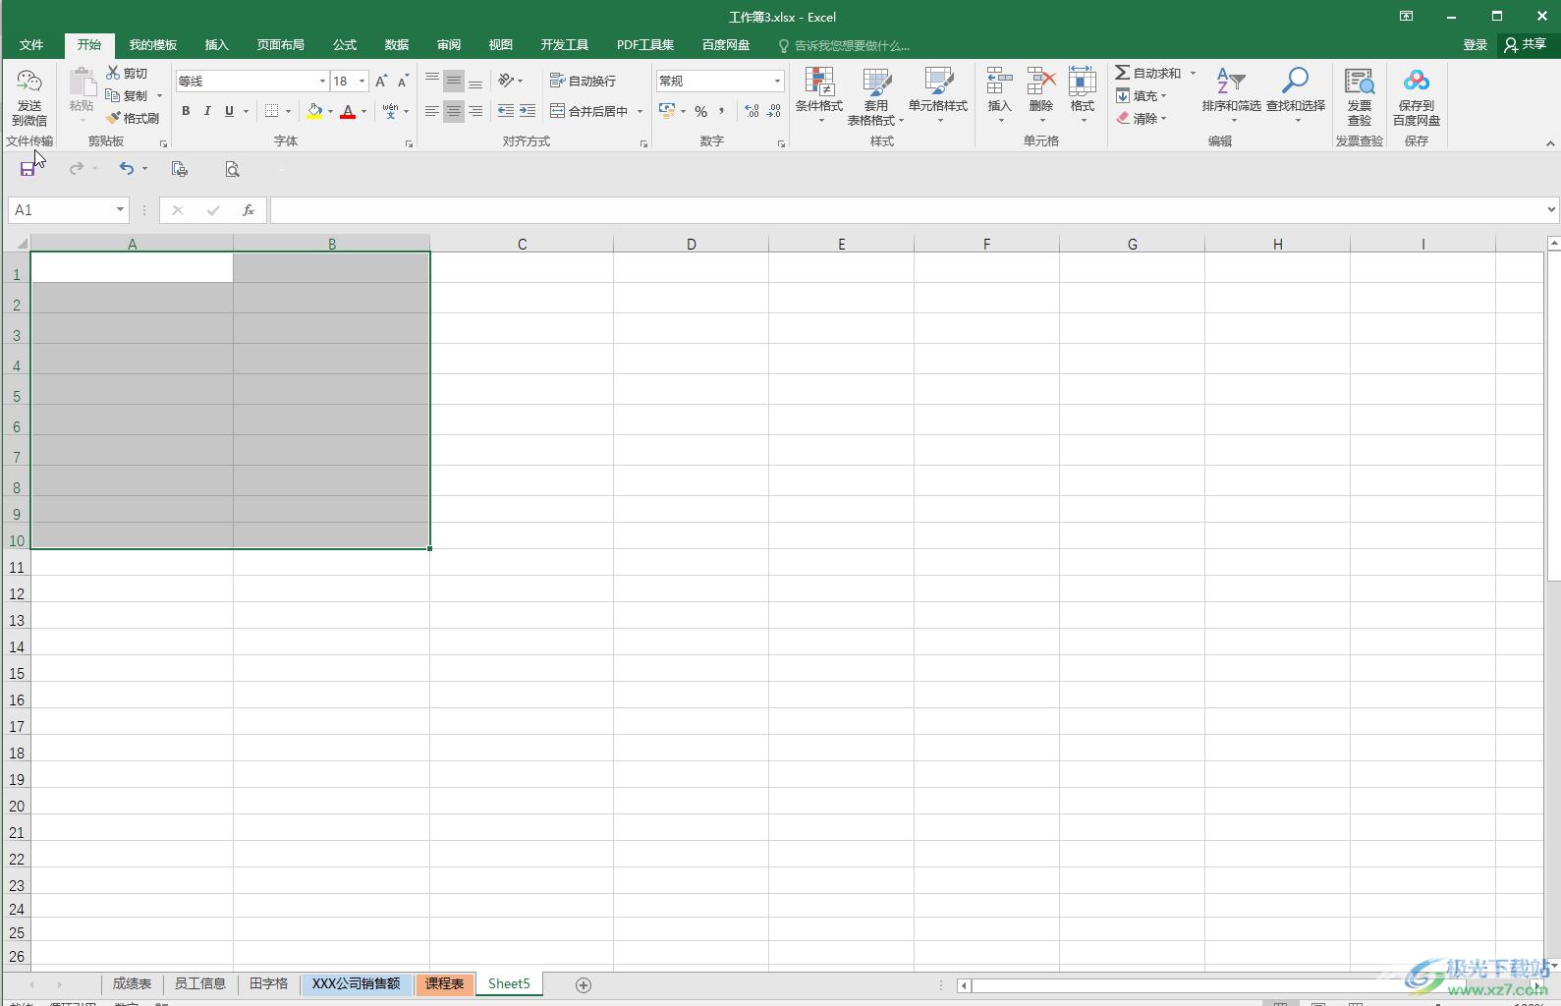This screenshot has height=1006, width=1561.
Task: Toggle center horizontal alignment
Action: (x=454, y=111)
